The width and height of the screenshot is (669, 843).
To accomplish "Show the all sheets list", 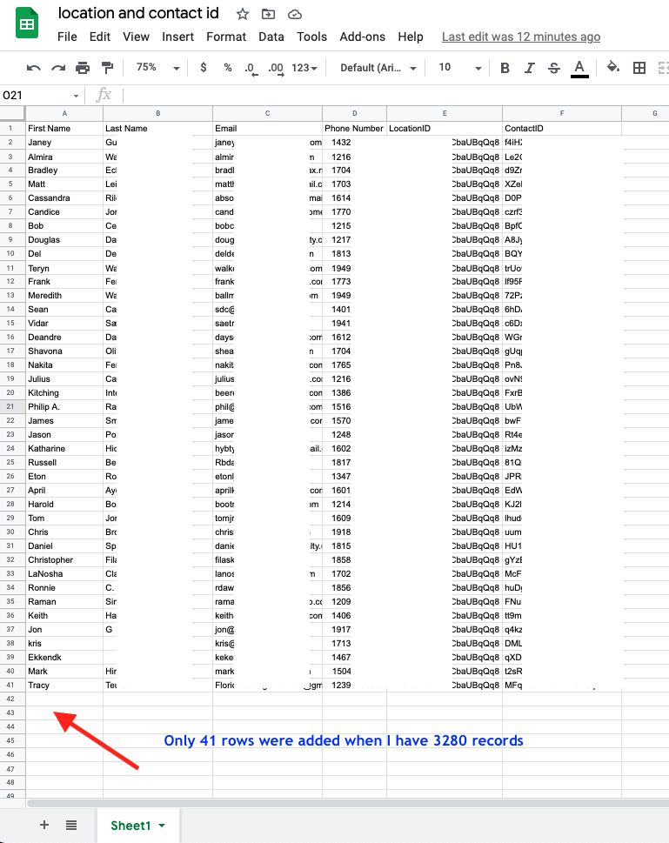I will 71,825.
